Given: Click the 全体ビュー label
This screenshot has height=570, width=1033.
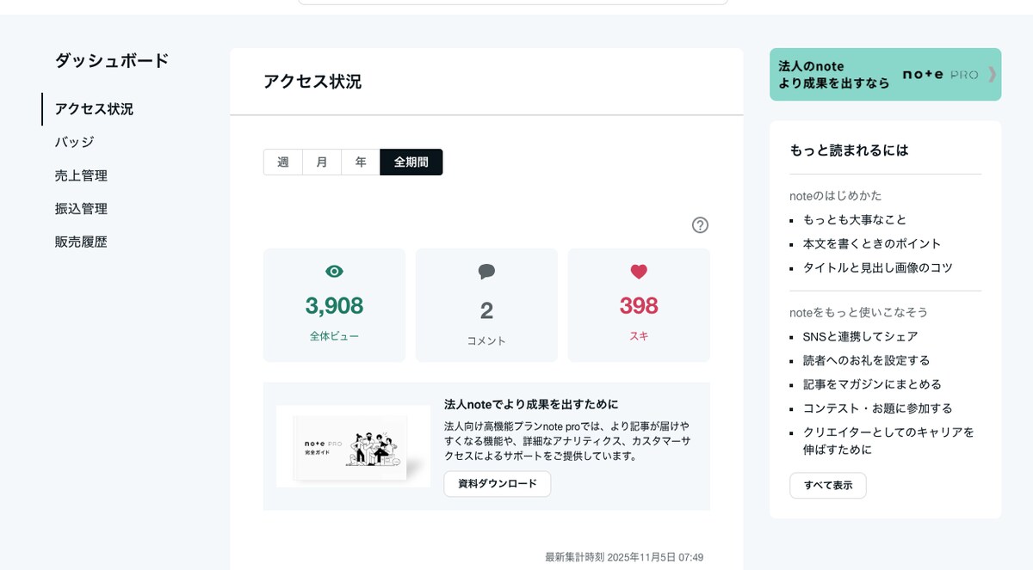Looking at the screenshot, I should 334,336.
